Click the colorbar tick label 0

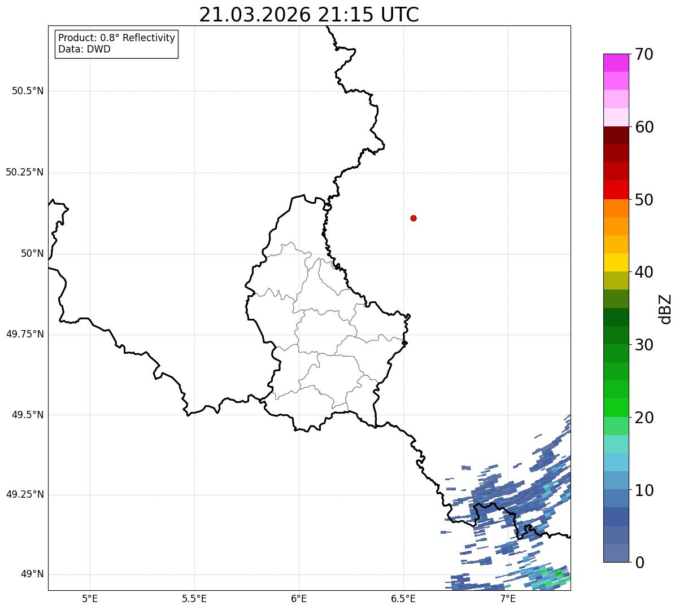639,563
